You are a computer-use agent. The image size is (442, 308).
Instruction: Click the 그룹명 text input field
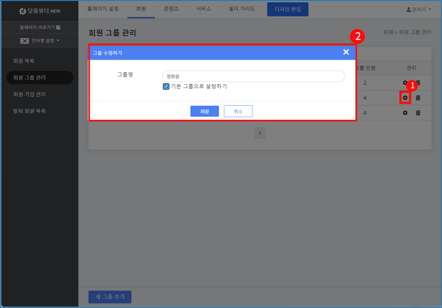tap(253, 76)
